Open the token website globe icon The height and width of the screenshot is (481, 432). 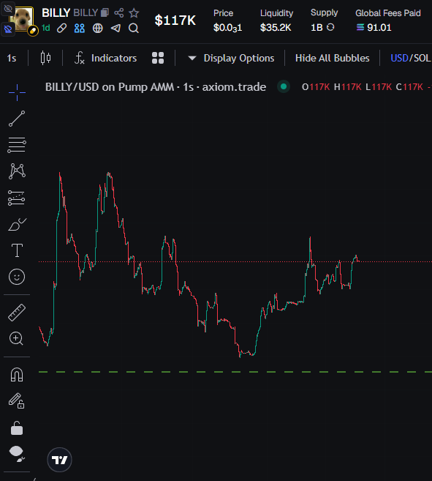[98, 29]
